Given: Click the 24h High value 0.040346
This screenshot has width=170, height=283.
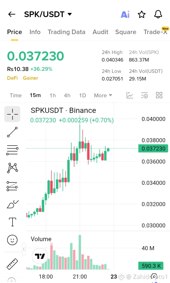Looking at the screenshot, I should [112, 60].
